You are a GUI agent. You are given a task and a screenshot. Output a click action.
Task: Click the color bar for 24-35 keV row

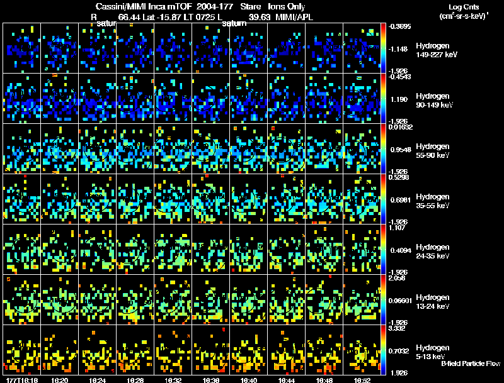(x=383, y=250)
